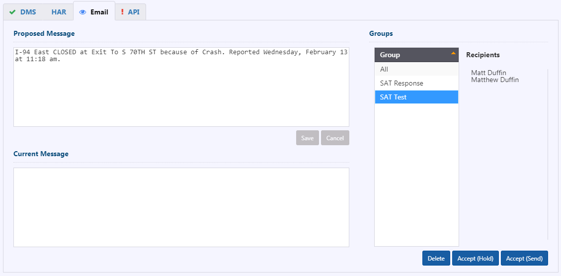This screenshot has height=276, width=561.
Task: Click the red exclamation icon on API tab
Action: tap(122, 12)
